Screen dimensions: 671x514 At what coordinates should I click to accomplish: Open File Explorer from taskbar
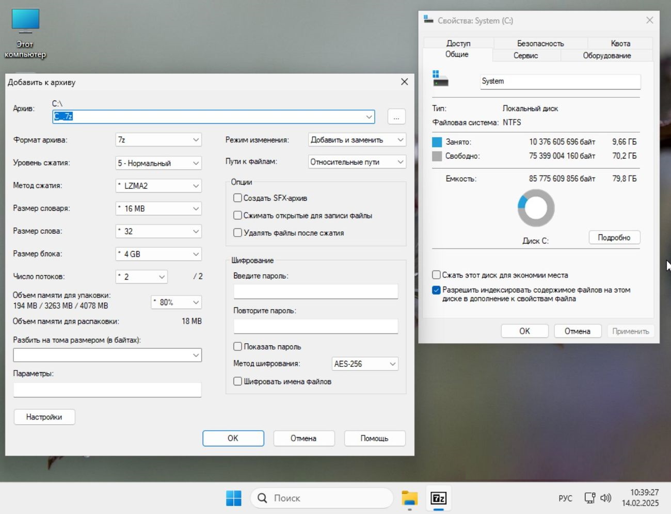click(x=410, y=498)
